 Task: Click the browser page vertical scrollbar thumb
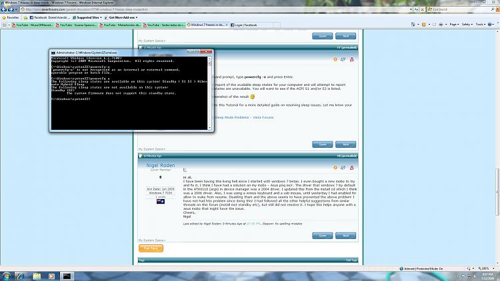(x=497, y=192)
